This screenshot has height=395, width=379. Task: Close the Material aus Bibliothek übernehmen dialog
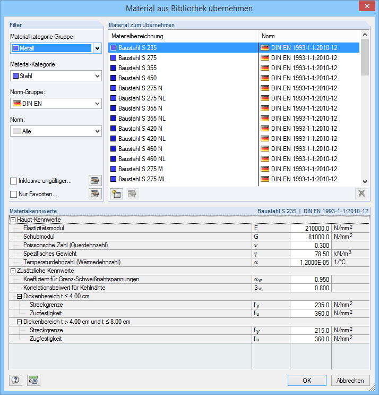pos(367,6)
